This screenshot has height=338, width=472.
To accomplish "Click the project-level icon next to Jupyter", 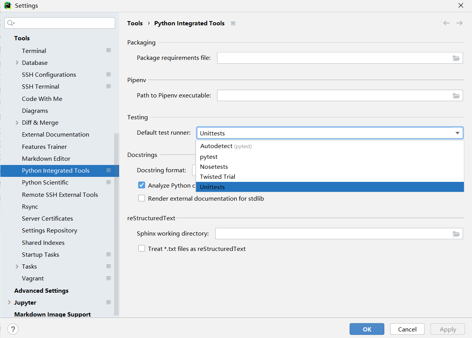I will tap(109, 302).
